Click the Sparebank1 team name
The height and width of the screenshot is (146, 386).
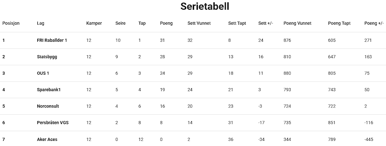click(x=49, y=90)
